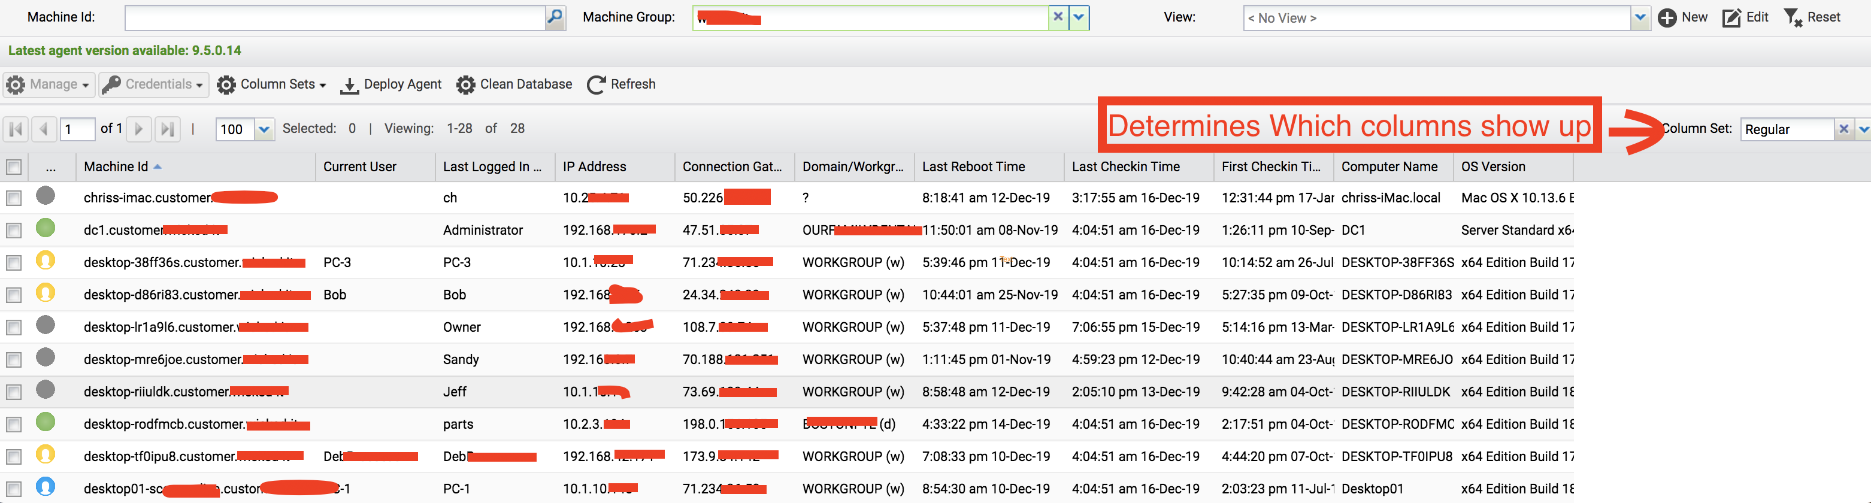Select 'chriss-iMac.local' computer name cell
Screen dimensions: 1871x503
[x=1390, y=198]
